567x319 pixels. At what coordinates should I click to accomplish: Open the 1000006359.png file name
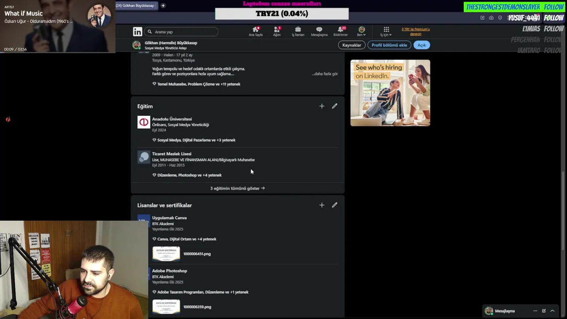197,307
